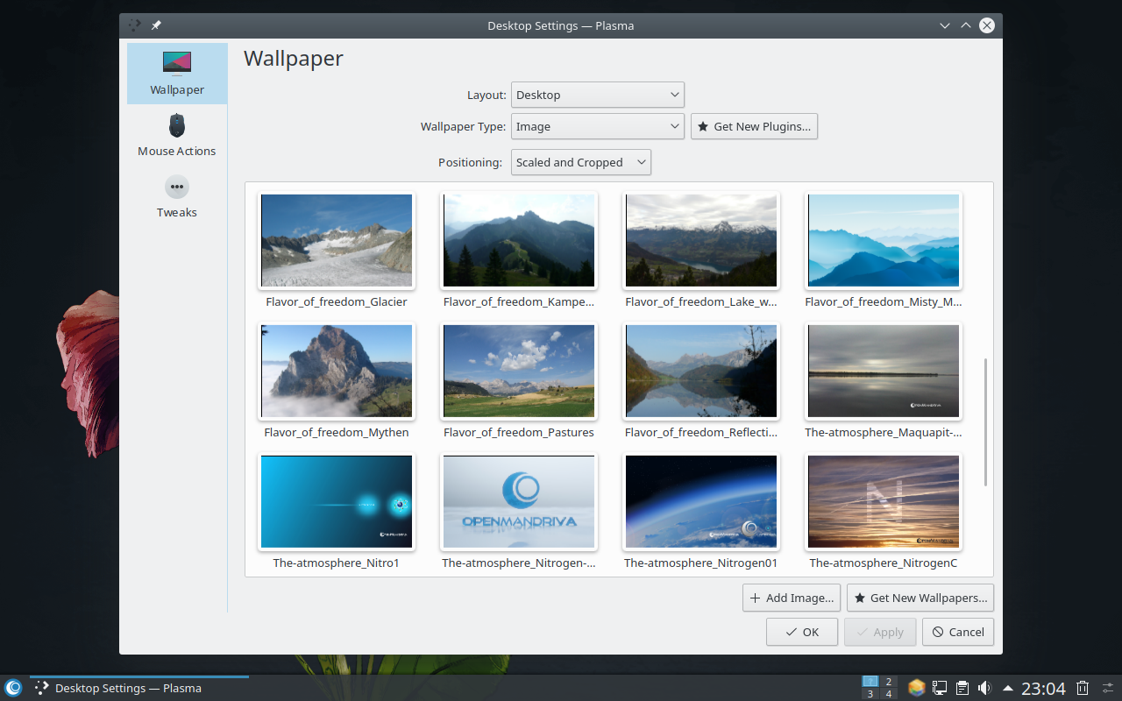Viewport: 1122px width, 701px height.
Task: Open the Layout dropdown
Action: tap(597, 95)
